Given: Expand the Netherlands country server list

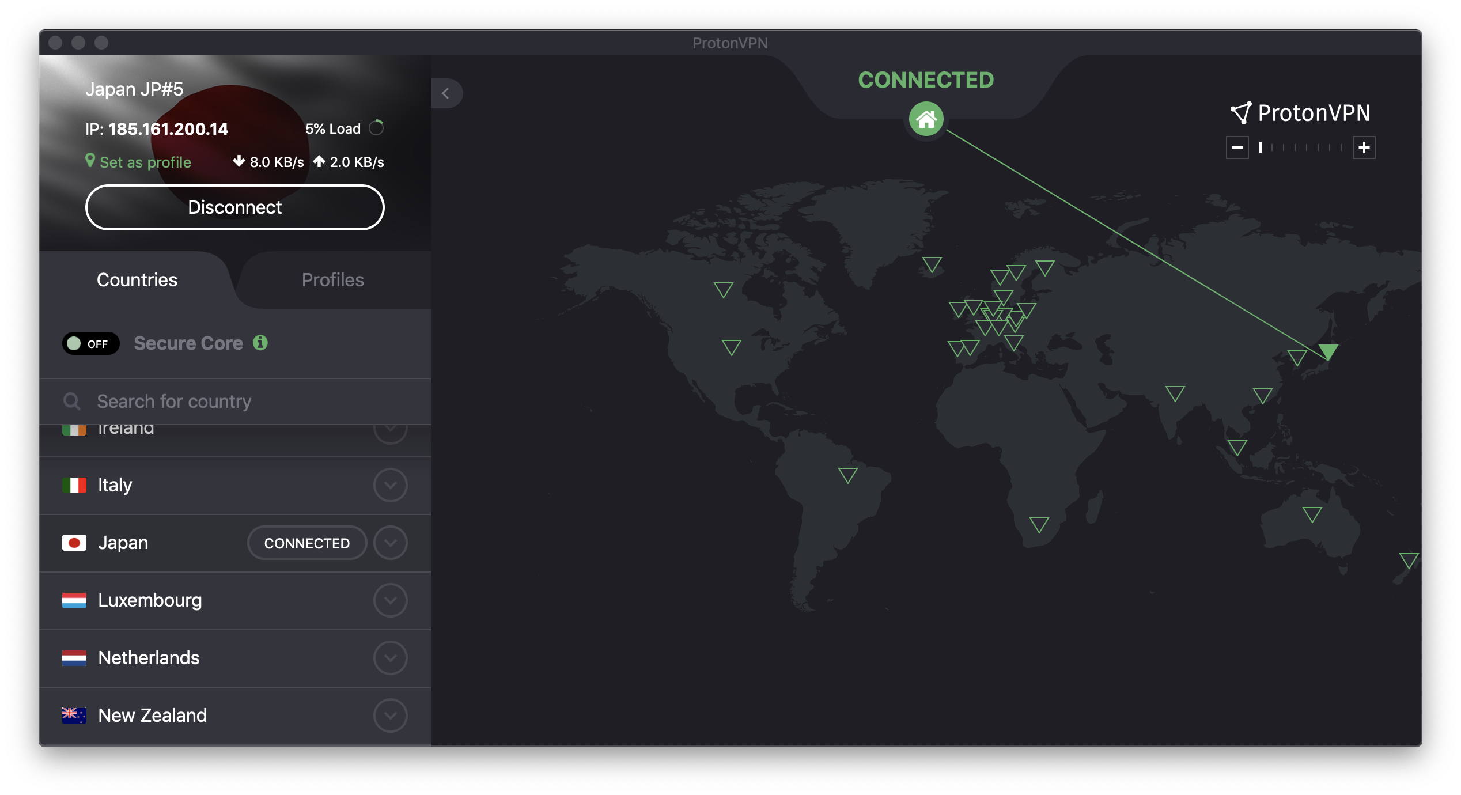Looking at the screenshot, I should (389, 656).
